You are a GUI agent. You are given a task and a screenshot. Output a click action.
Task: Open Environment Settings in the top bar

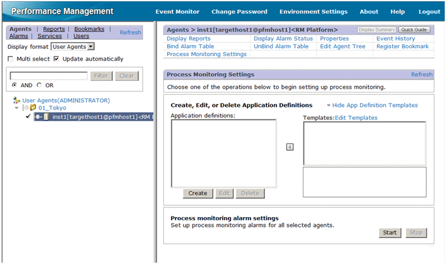pos(313,12)
